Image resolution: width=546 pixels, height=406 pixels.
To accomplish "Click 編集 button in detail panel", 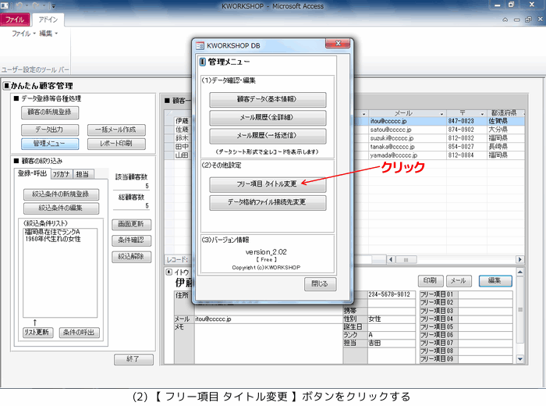I will tap(495, 280).
